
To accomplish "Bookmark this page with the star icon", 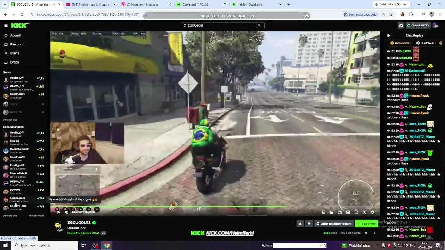I will tap(391, 15).
